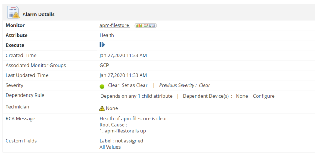315x155 pixels.
Task: Click the Label not assigned text
Action: (121, 141)
